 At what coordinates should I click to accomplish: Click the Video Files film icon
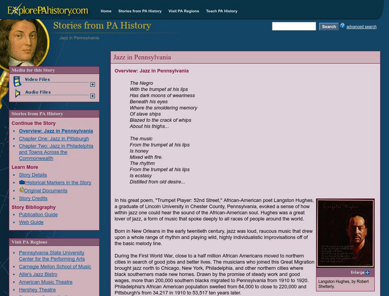(x=17, y=81)
